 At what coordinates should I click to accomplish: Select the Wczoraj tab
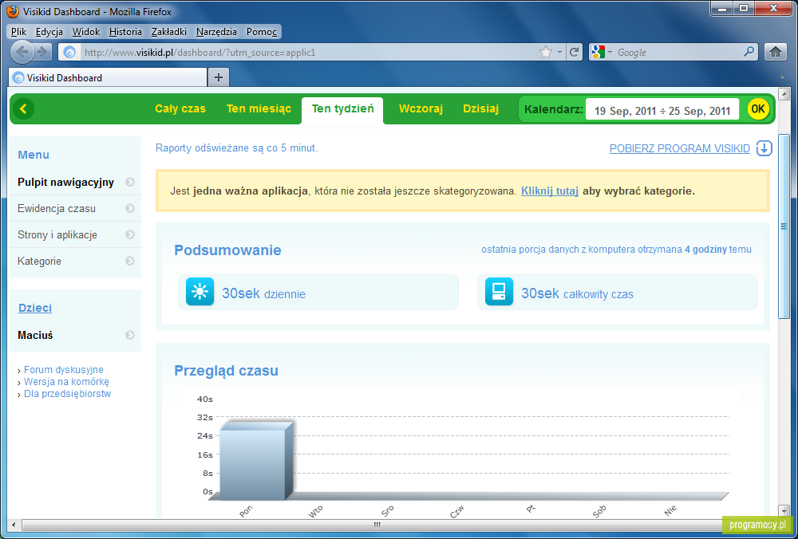click(421, 108)
